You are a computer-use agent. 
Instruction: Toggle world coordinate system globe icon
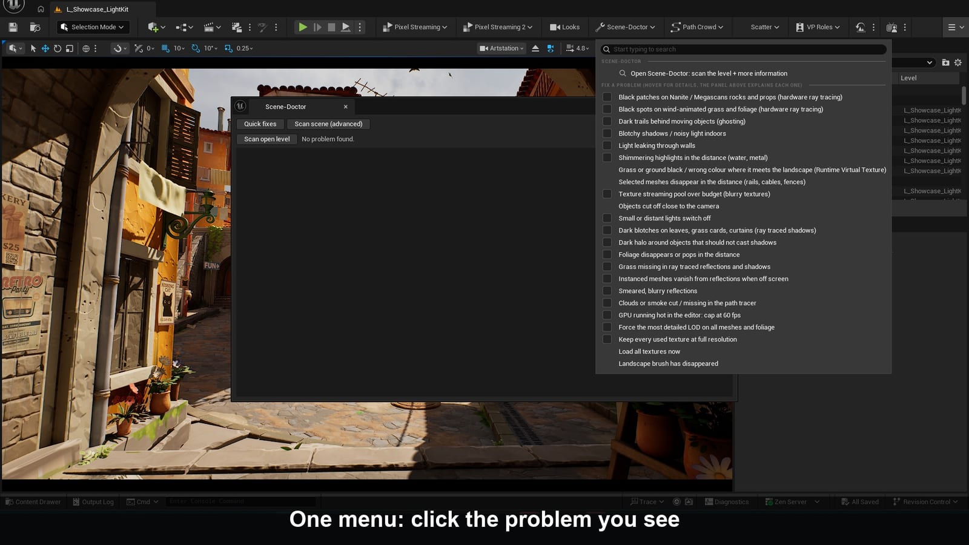86,48
